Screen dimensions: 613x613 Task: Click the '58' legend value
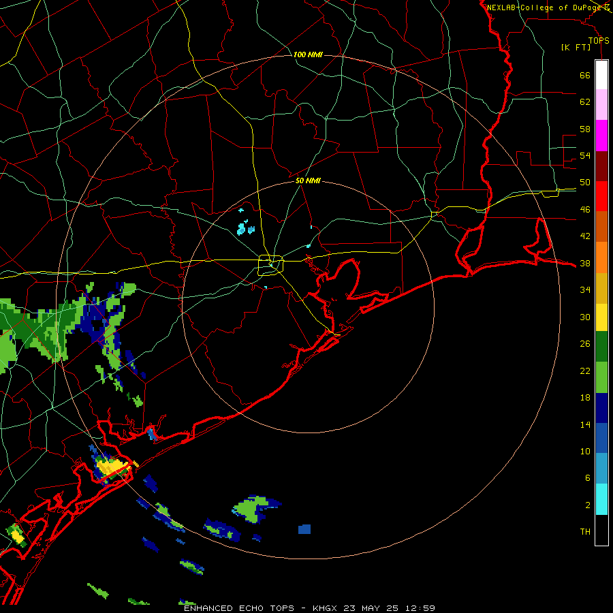[585, 129]
